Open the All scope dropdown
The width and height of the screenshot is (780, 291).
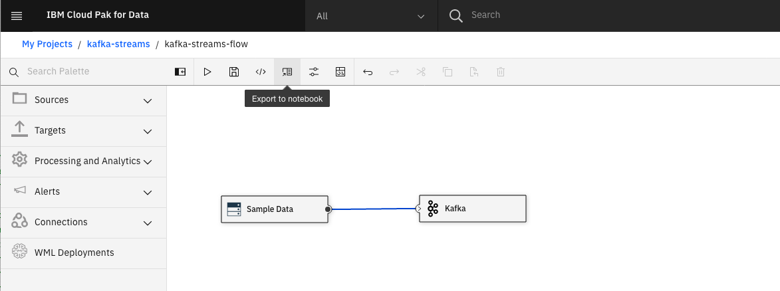(372, 16)
